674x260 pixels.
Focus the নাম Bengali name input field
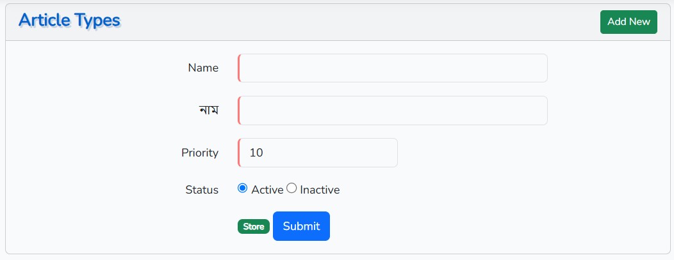tap(393, 111)
